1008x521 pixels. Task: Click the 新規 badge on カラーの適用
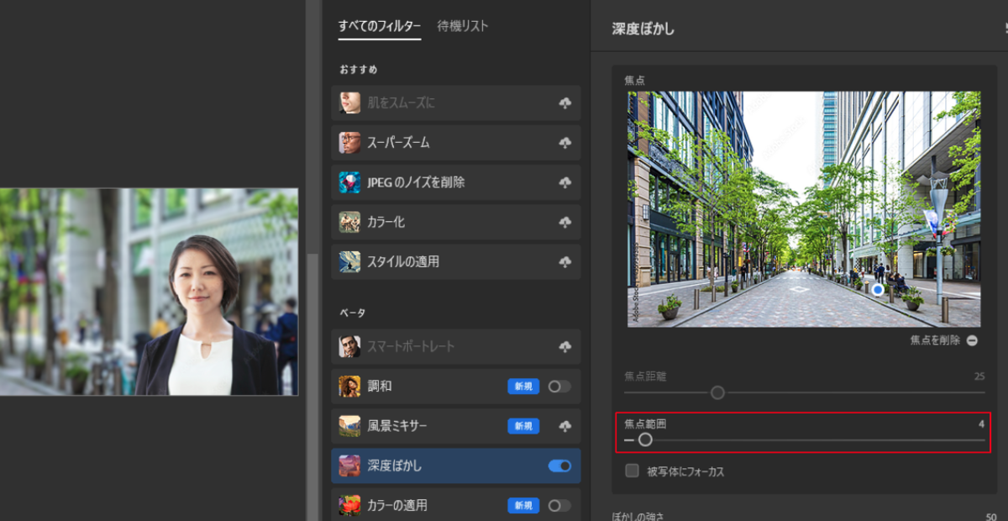click(x=523, y=505)
